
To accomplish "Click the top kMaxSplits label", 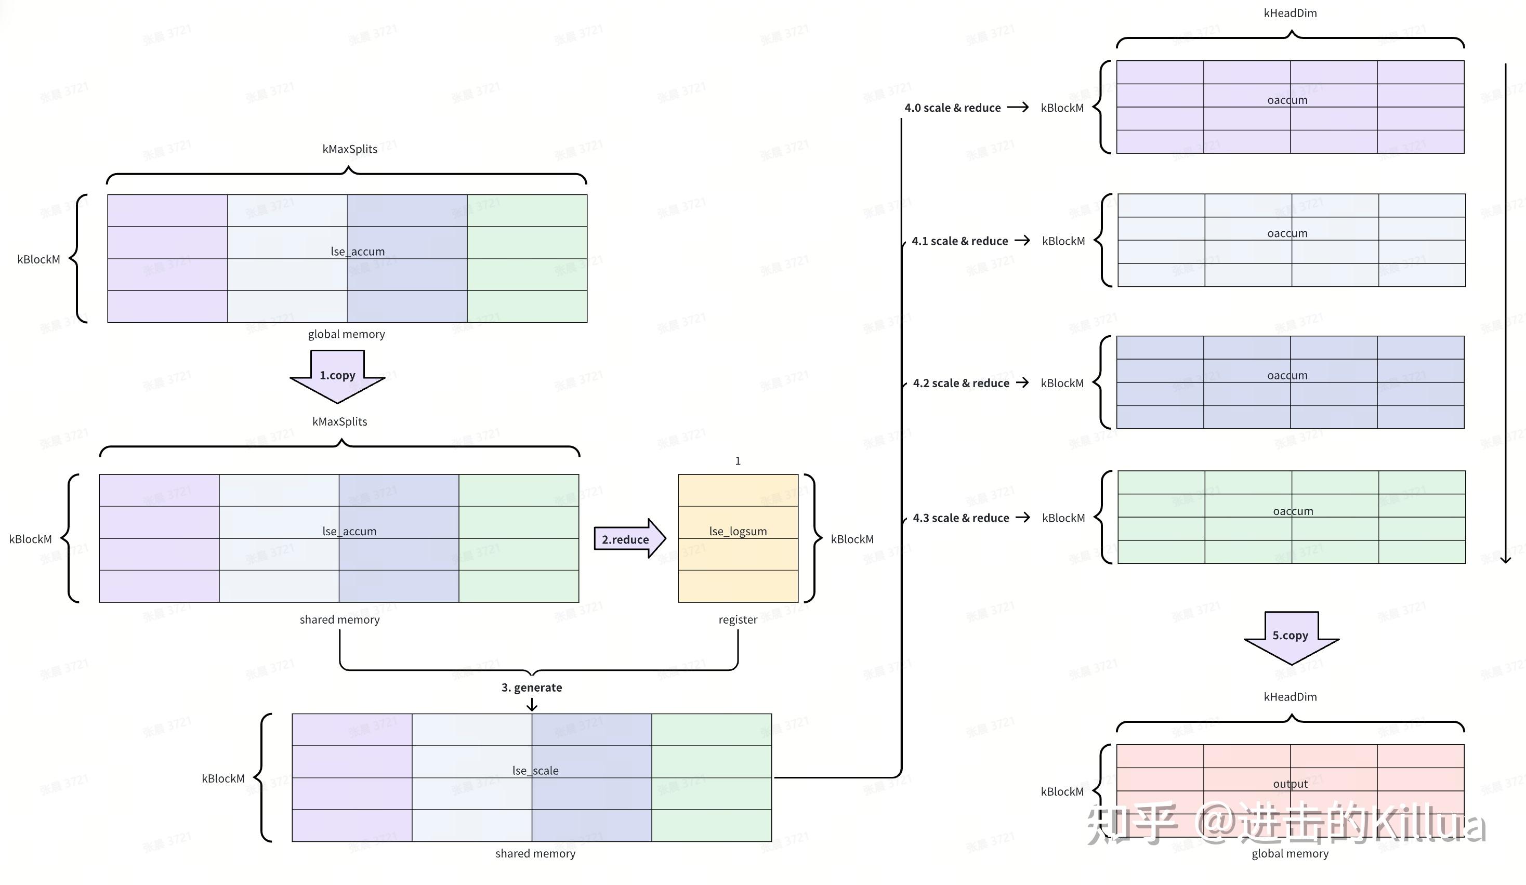I will pyautogui.click(x=349, y=149).
